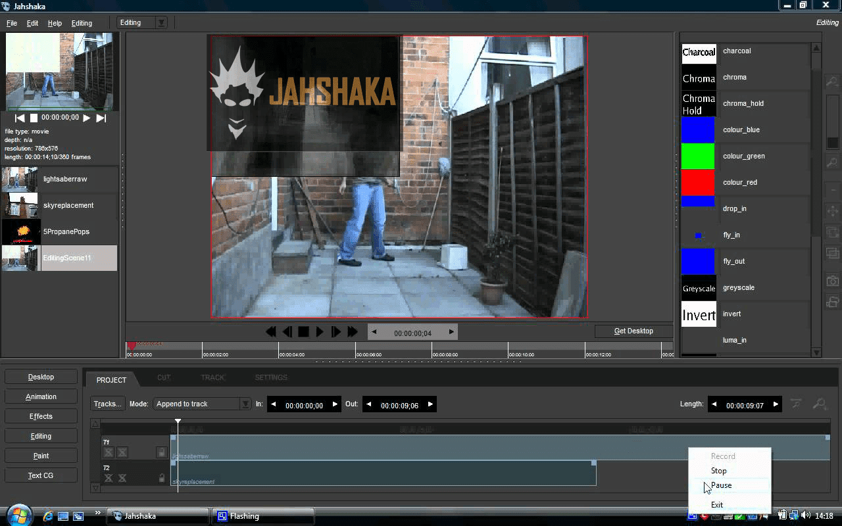
Task: Stop the main viewer playback
Action: click(303, 332)
